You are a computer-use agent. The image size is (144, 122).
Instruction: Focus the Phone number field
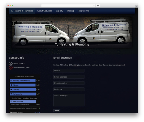(69, 83)
